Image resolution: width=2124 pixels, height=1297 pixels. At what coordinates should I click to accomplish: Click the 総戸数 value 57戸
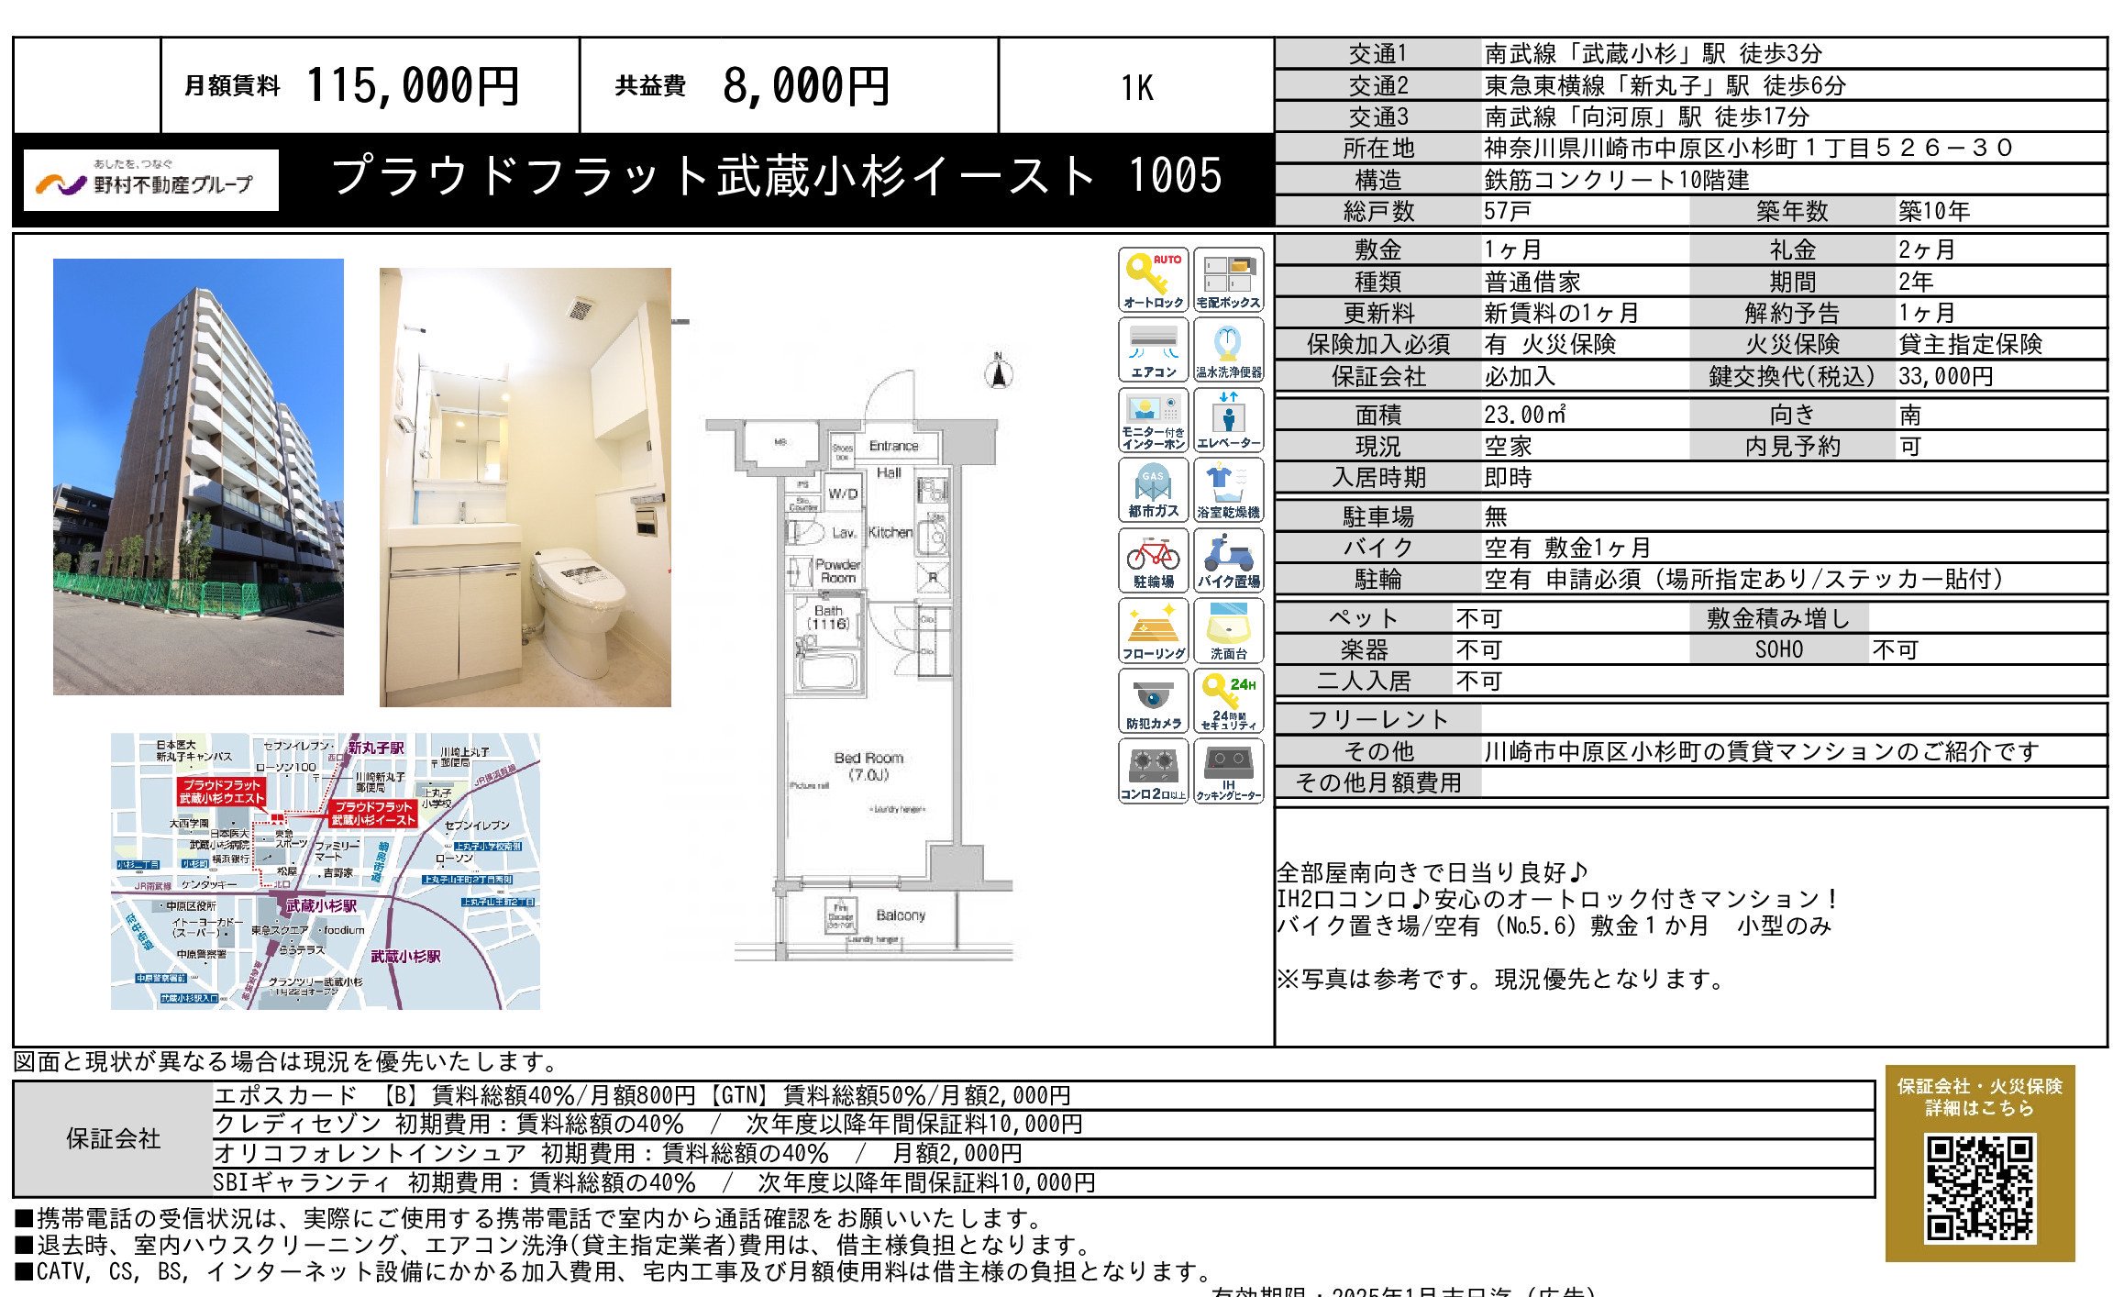(1508, 211)
